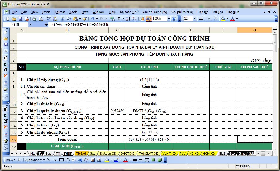This screenshot has width=280, height=171.
Task: Open the Chi phí xây dựng menu
Action: point(155,12)
